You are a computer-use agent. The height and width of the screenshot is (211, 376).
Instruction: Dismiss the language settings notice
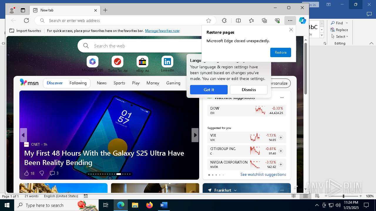249,90
